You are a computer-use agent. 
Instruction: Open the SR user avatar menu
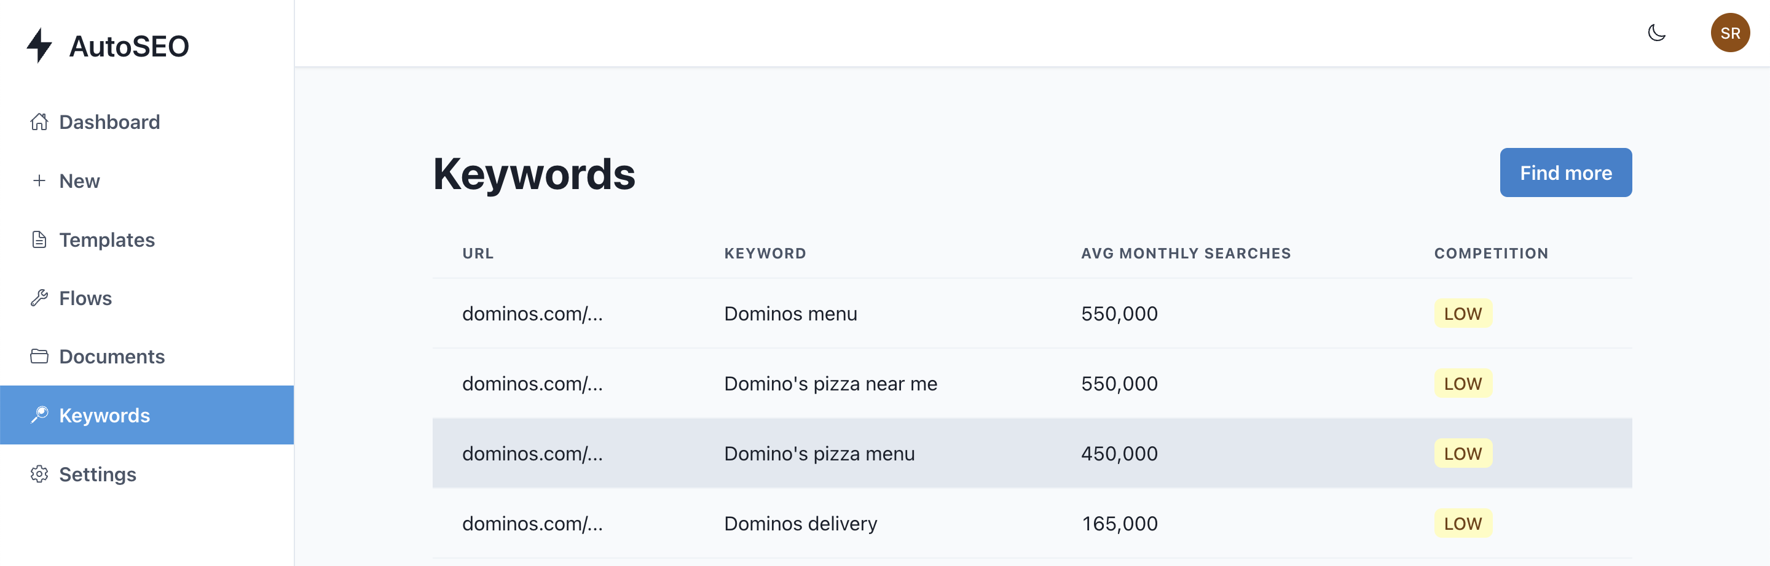(x=1729, y=33)
